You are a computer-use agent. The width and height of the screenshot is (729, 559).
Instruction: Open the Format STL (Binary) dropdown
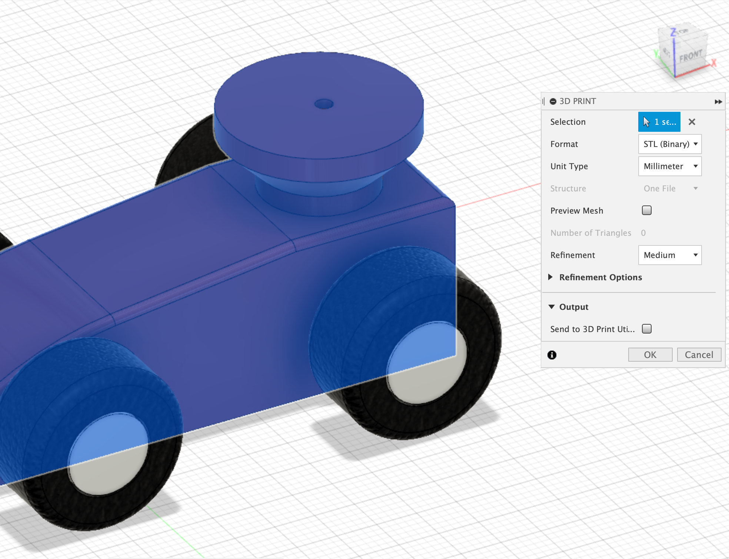(x=670, y=144)
